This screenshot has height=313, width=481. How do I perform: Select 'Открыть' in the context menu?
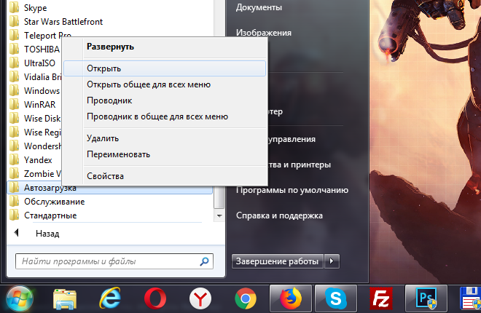pos(103,68)
